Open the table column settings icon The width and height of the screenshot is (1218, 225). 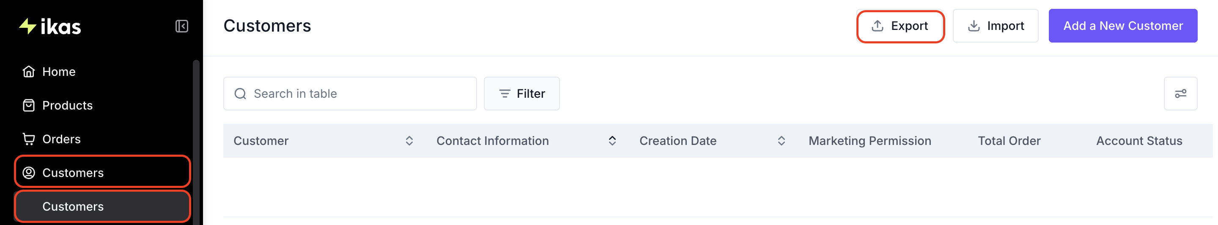click(x=1180, y=94)
